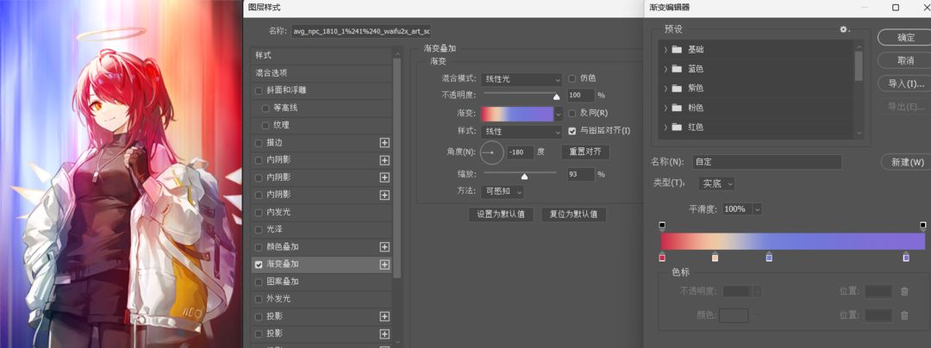Toggle the 反向(R) reverse checkbox

pos(572,113)
